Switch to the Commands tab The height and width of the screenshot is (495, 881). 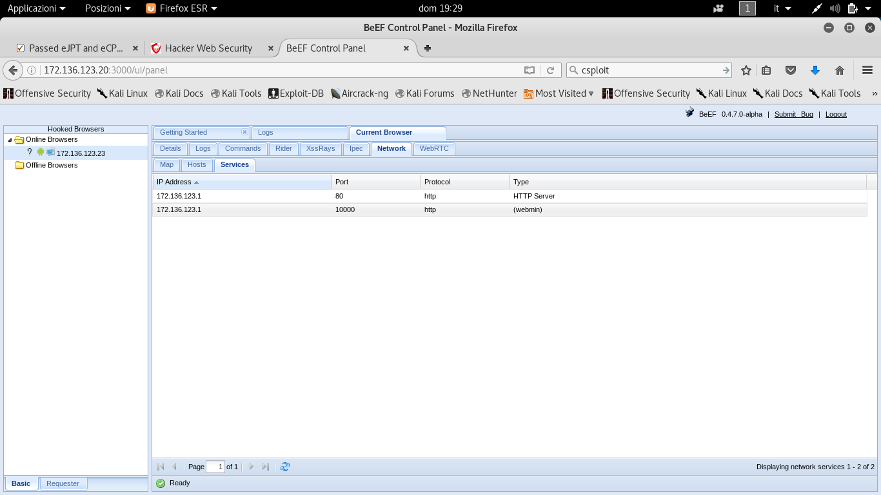click(x=243, y=148)
